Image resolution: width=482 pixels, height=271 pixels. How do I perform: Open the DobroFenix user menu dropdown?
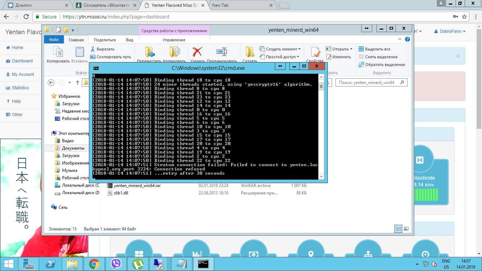tap(450, 31)
